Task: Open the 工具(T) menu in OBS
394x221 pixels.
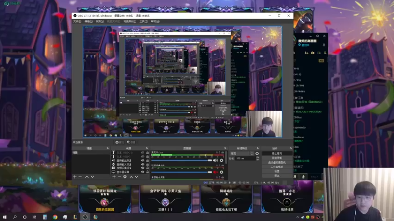Action: coord(144,21)
